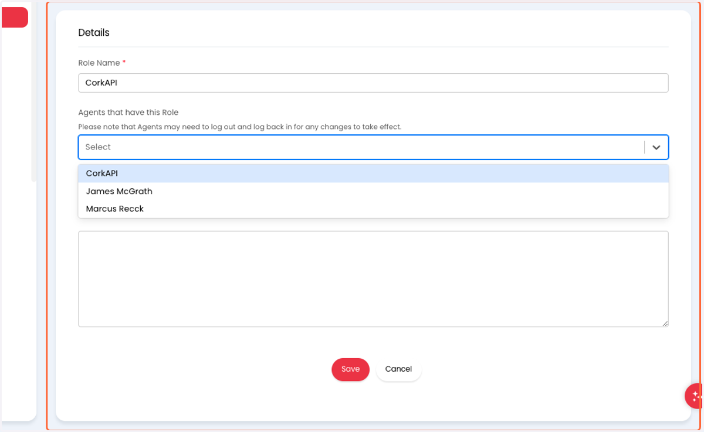The width and height of the screenshot is (704, 432).
Task: Pick Marcus Recck in the agent list
Action: (x=373, y=209)
